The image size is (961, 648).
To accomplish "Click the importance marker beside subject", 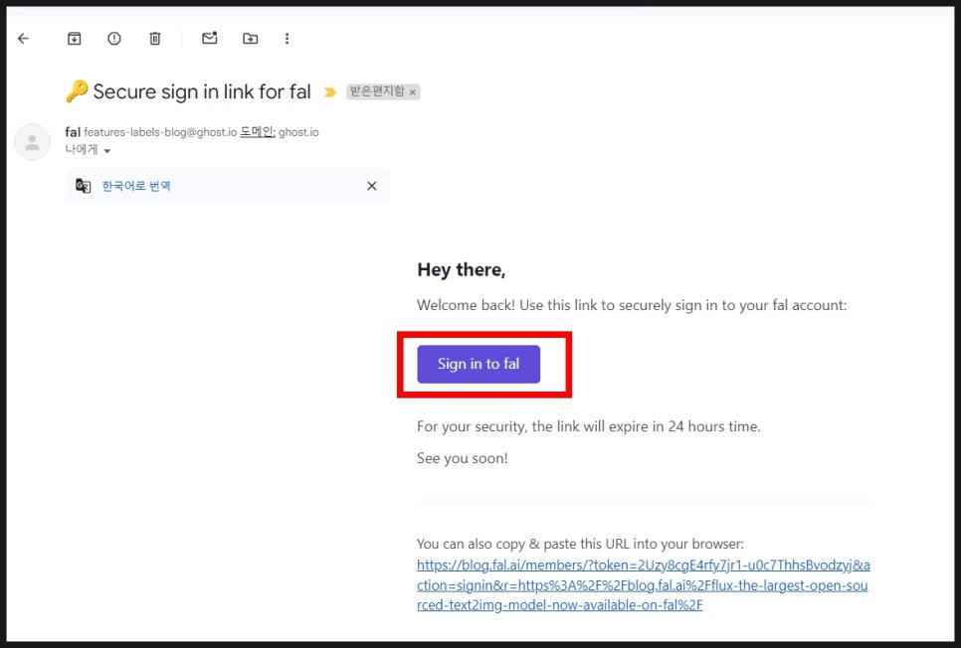I will [329, 91].
